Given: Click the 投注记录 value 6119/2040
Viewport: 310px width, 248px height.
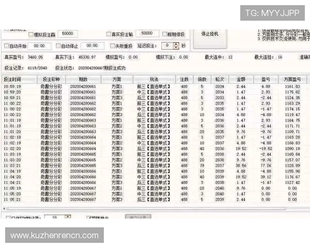Looking at the screenshot, I should pos(37,68).
